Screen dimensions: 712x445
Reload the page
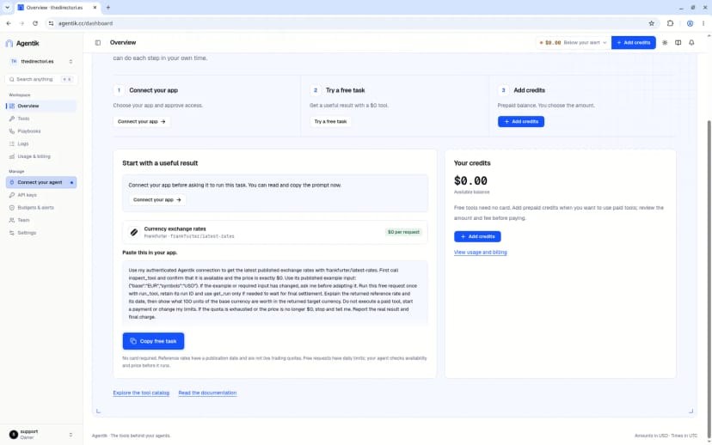pos(35,23)
